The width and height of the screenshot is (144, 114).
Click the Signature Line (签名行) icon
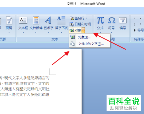tap(72, 18)
